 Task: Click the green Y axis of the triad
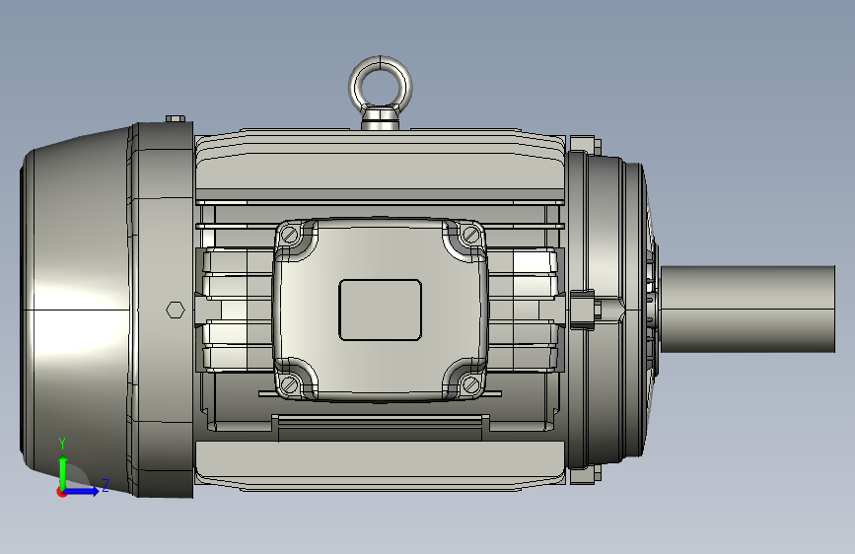63,472
